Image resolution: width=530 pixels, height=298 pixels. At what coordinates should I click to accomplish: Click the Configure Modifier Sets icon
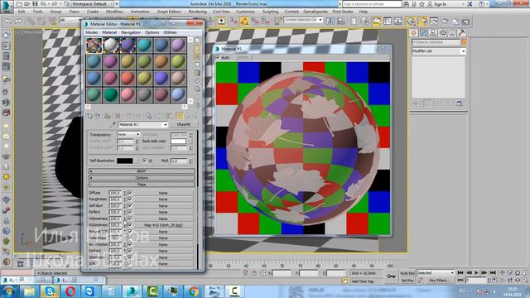[x=460, y=103]
